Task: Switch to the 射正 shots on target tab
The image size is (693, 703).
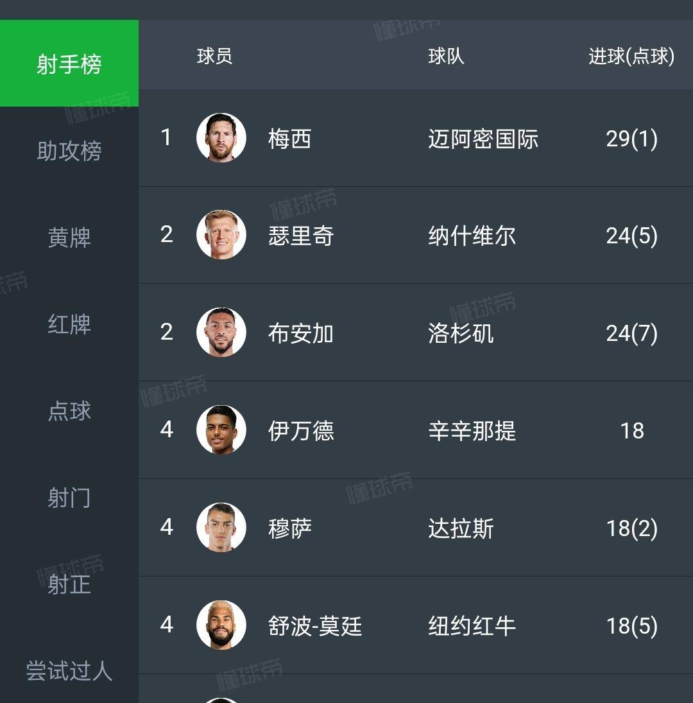Action: coord(69,586)
